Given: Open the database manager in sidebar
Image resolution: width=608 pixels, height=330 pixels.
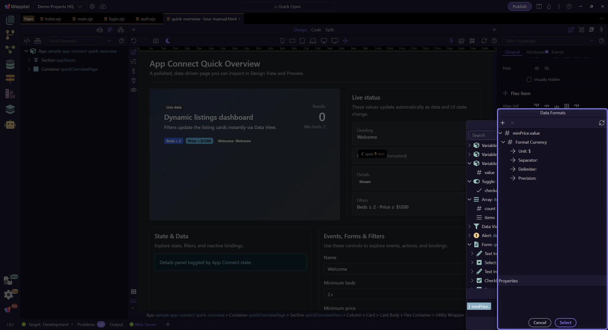Looking at the screenshot, I should [x=10, y=64].
